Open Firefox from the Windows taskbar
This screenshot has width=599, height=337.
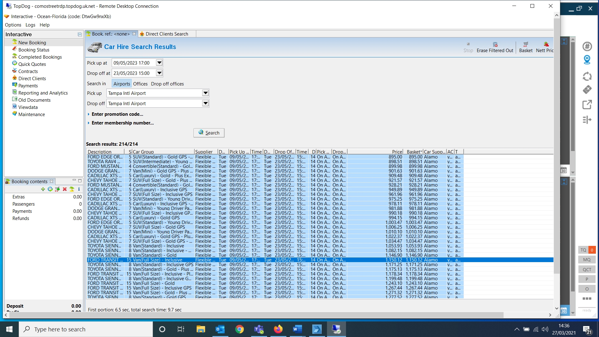278,329
